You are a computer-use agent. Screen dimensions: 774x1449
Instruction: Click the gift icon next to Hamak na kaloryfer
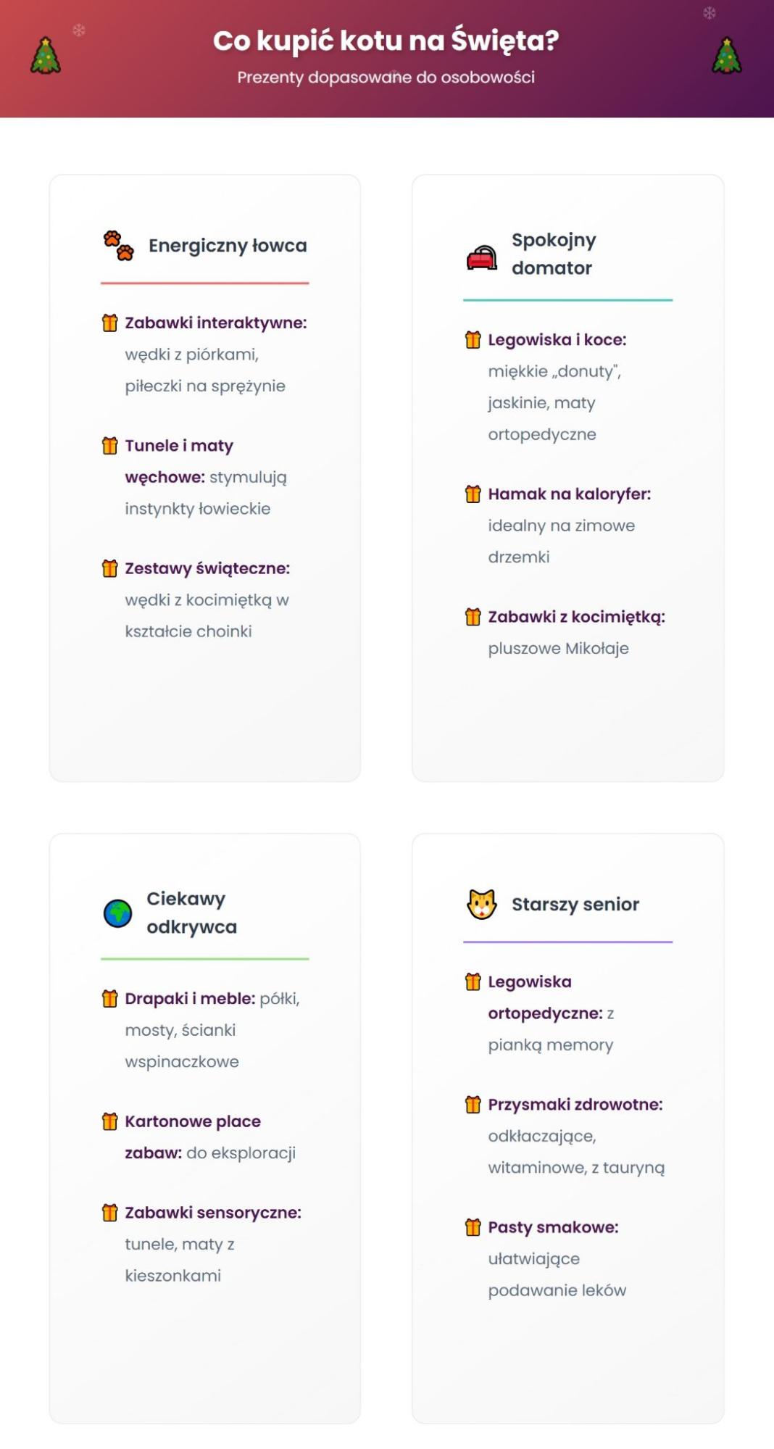click(x=473, y=494)
